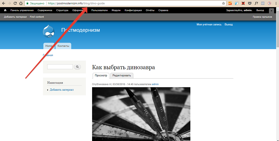
Task: Open the Содержимое admin menu
Action: [45, 10]
